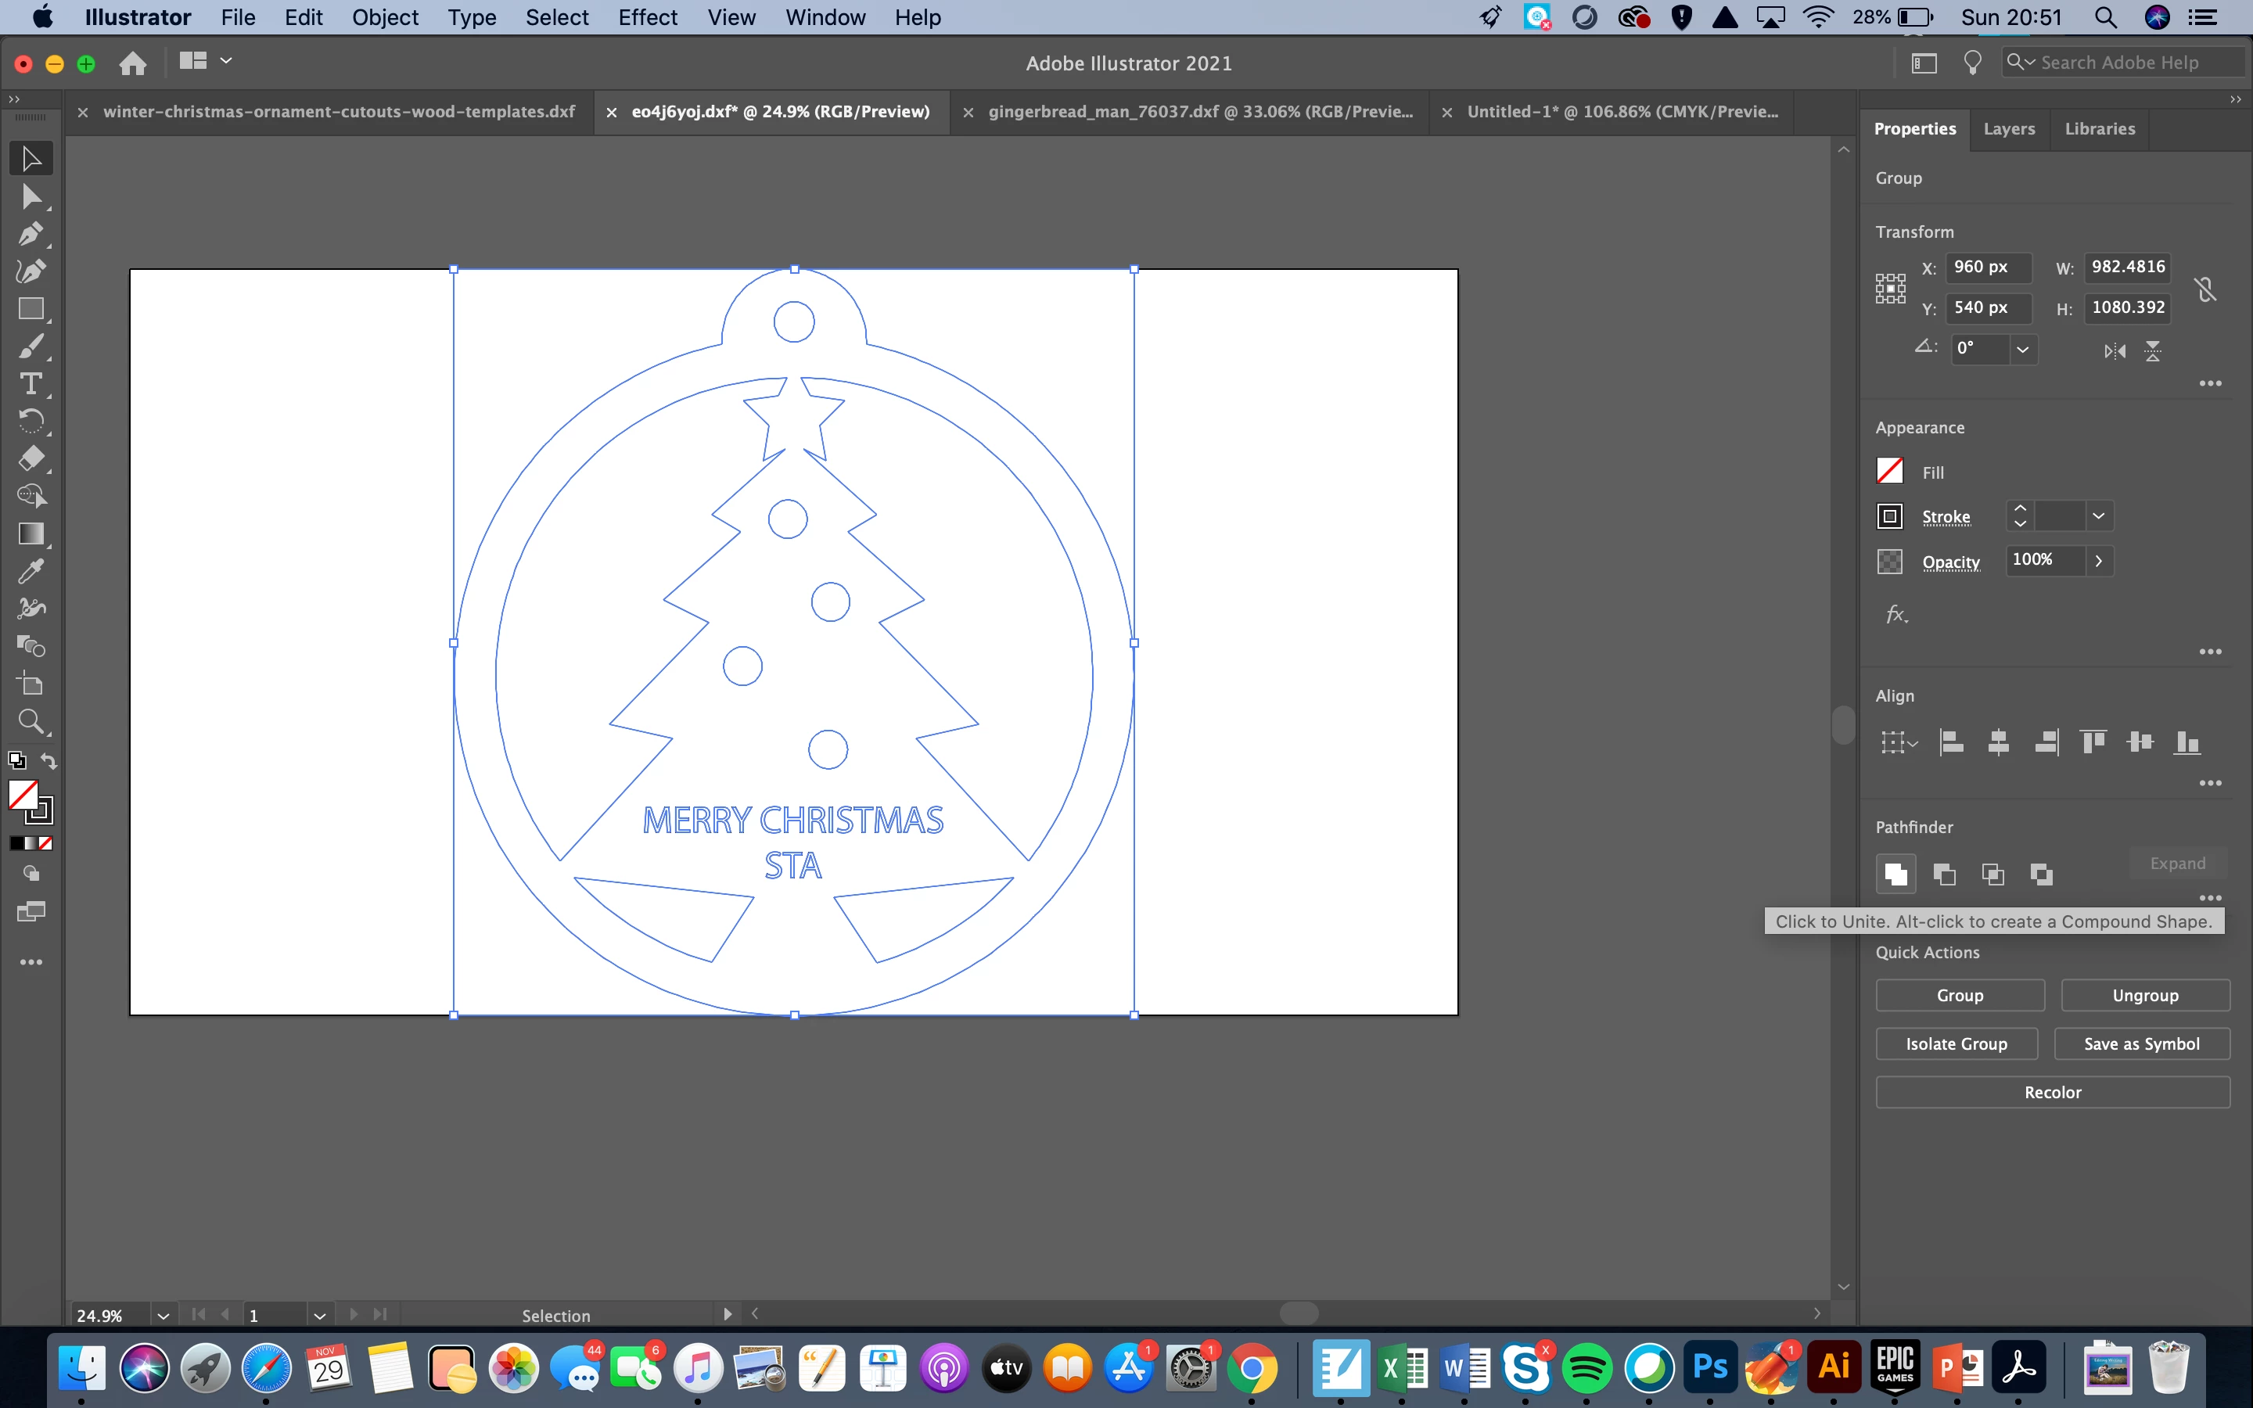Click the Fill color swatch in Appearance
Viewport: 2253px width, 1408px height.
tap(1889, 471)
